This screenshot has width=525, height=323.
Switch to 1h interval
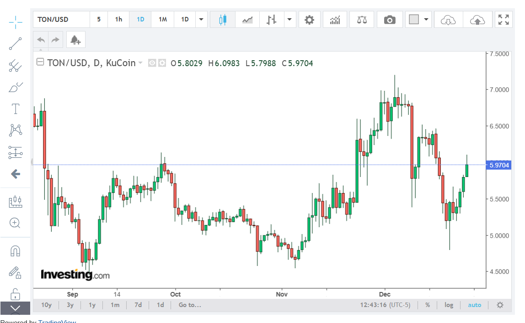tap(118, 19)
